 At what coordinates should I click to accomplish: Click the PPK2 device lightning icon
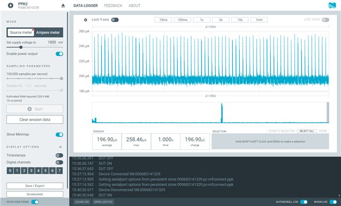coord(11,5)
